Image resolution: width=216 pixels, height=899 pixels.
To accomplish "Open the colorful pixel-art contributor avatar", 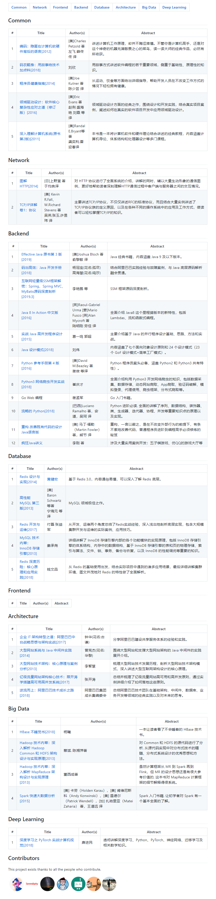I will (x=16, y=884).
